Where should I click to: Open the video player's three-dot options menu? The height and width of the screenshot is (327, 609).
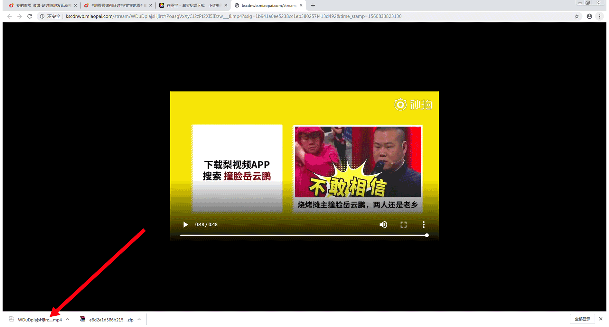[x=424, y=224]
